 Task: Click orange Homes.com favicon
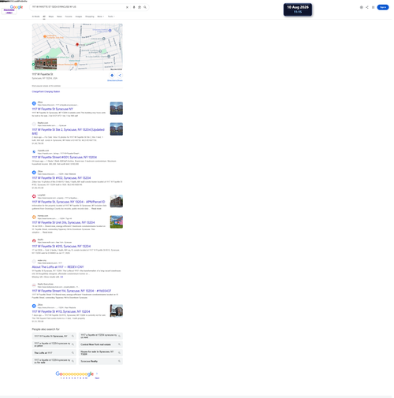click(34, 217)
